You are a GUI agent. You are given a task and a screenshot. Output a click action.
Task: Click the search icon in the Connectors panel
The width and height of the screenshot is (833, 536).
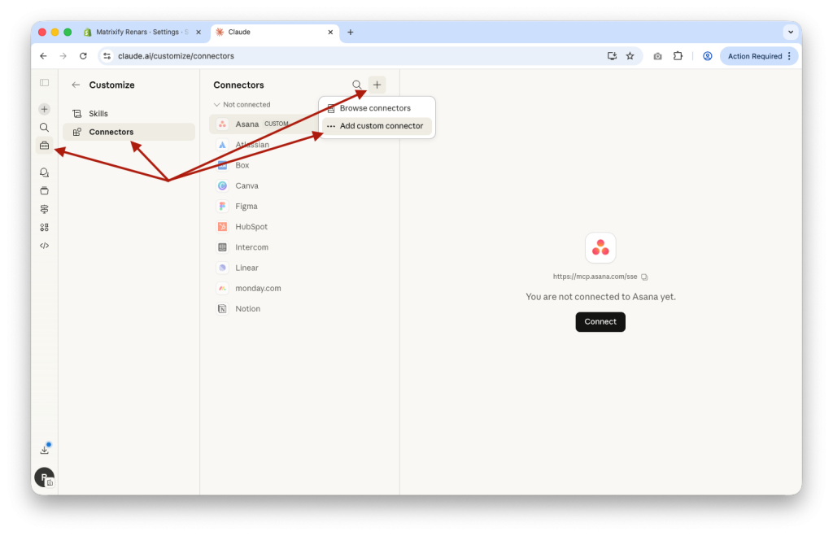[x=357, y=84]
